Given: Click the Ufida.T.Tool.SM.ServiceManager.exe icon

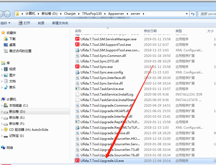Looking at the screenshot, I should tap(77, 39).
